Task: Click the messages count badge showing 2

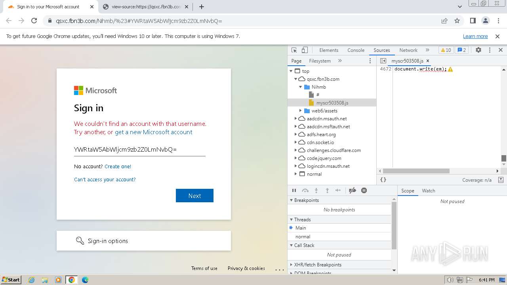Action: (461, 50)
